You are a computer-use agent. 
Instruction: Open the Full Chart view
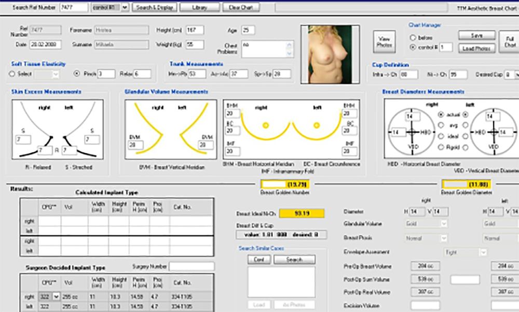pyautogui.click(x=509, y=42)
